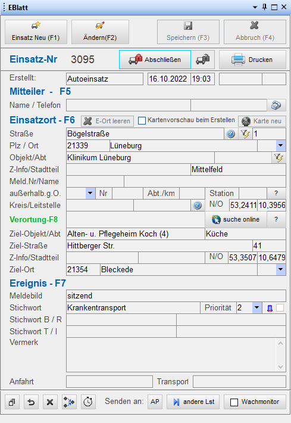The width and height of the screenshot is (291, 423).
Task: Click the lightning filter icon in Objekt/Abt row
Action: pyautogui.click(x=279, y=157)
